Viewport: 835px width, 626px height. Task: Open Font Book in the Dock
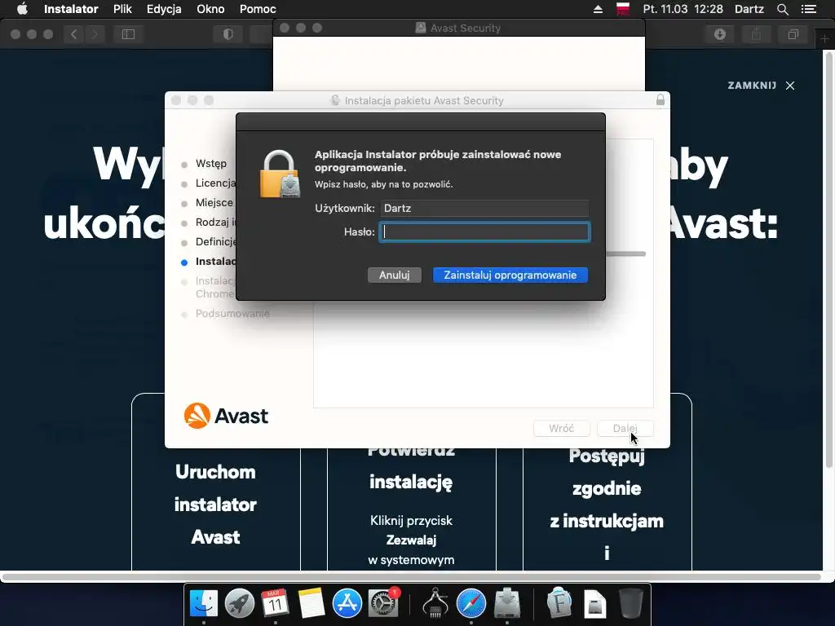[x=559, y=604]
